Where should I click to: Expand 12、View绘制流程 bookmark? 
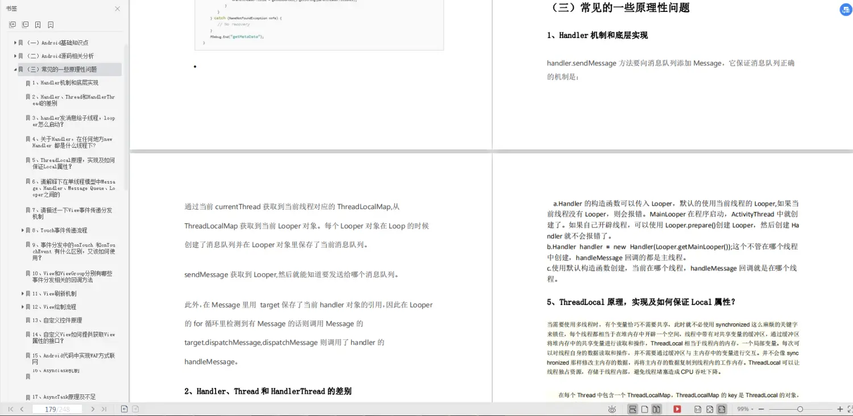point(23,307)
